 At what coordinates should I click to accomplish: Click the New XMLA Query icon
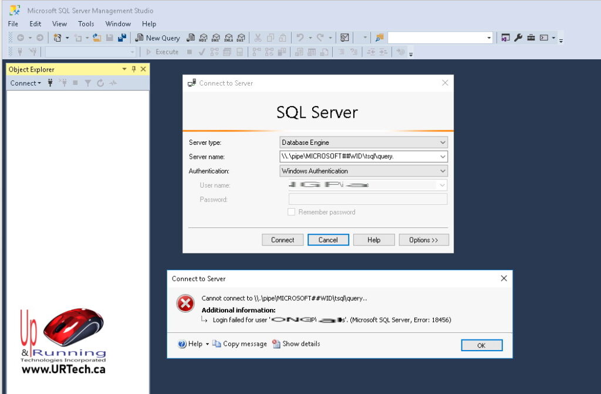click(228, 37)
